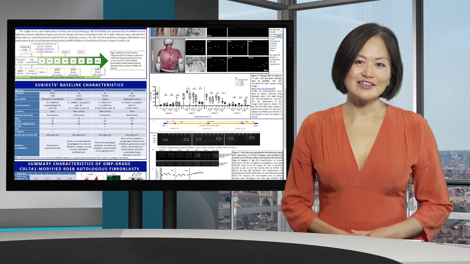Select the Figure 6 Average MFI caption
The image size is (470, 264).
point(267,96)
